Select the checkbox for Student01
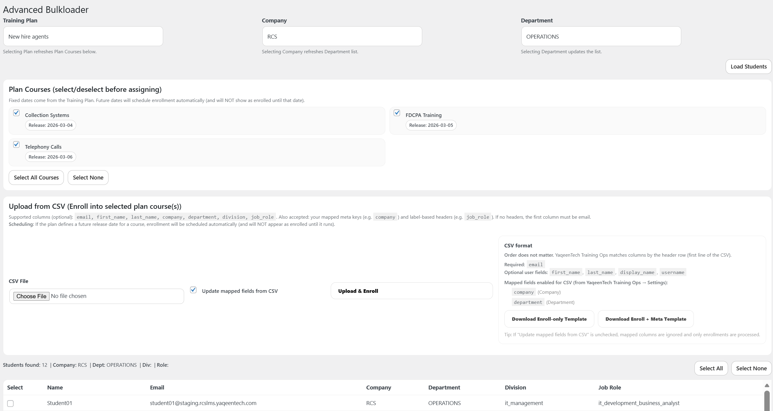This screenshot has width=773, height=411. click(x=10, y=403)
